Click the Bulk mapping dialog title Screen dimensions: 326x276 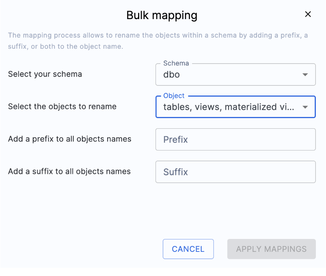point(161,15)
